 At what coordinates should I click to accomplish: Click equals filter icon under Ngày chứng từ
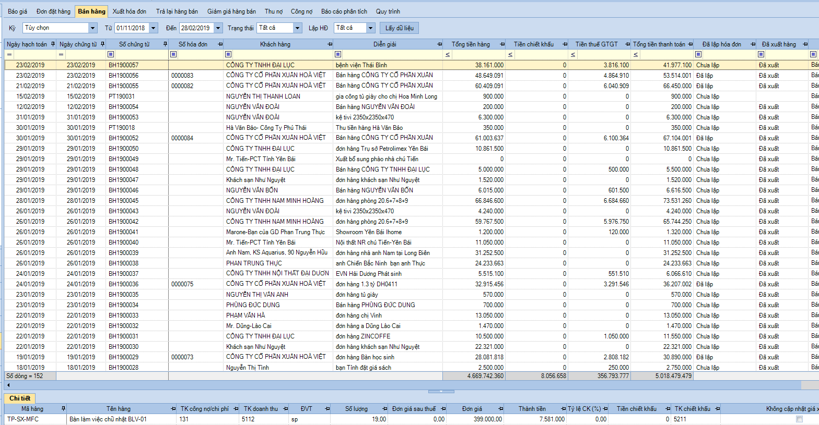pos(61,54)
